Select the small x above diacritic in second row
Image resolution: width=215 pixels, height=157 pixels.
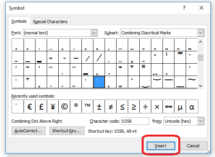pyautogui.click(x=157, y=57)
